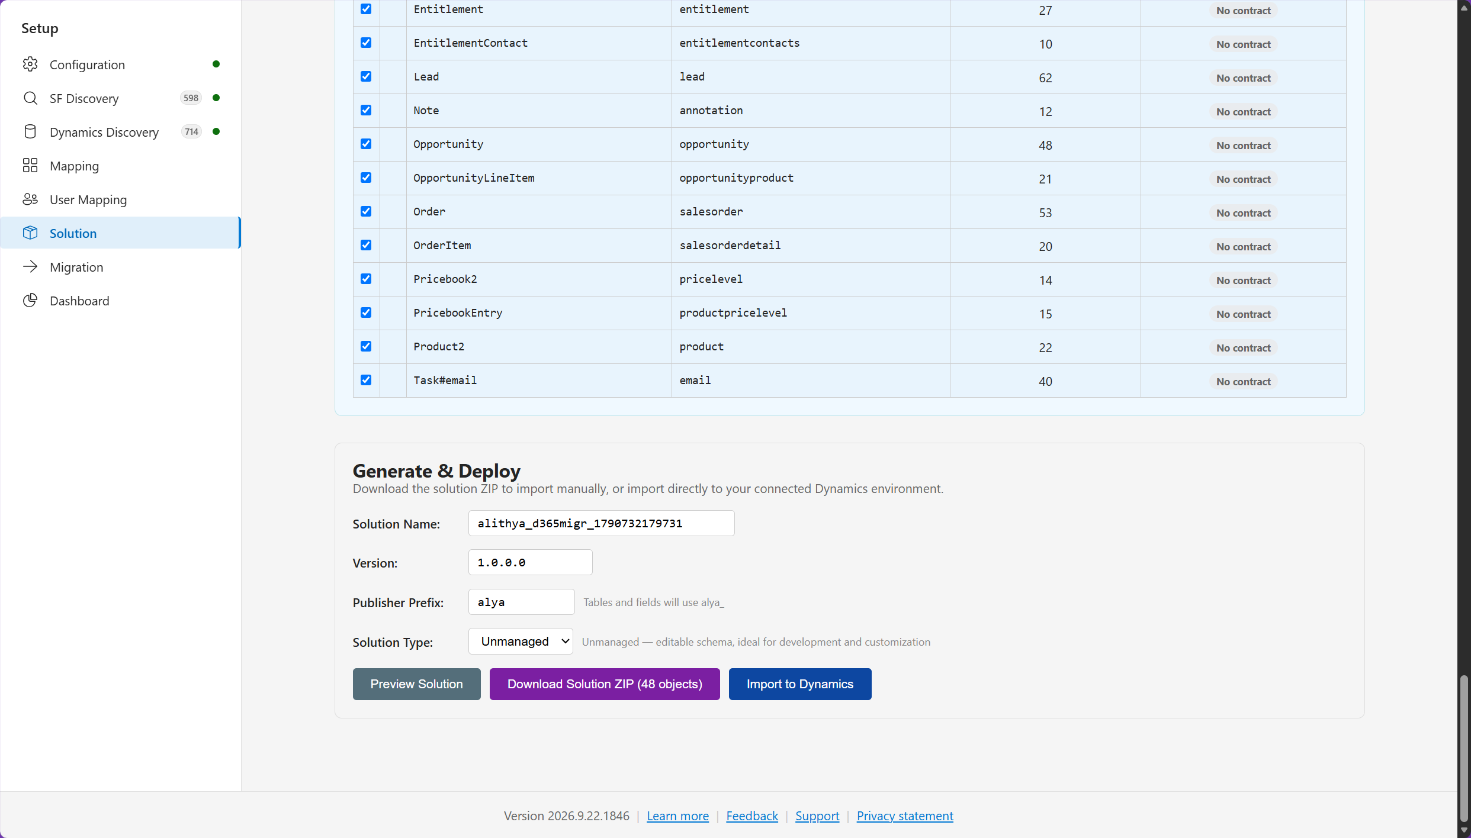
Task: Uncheck the Entitlement row checkbox
Action: point(366,9)
